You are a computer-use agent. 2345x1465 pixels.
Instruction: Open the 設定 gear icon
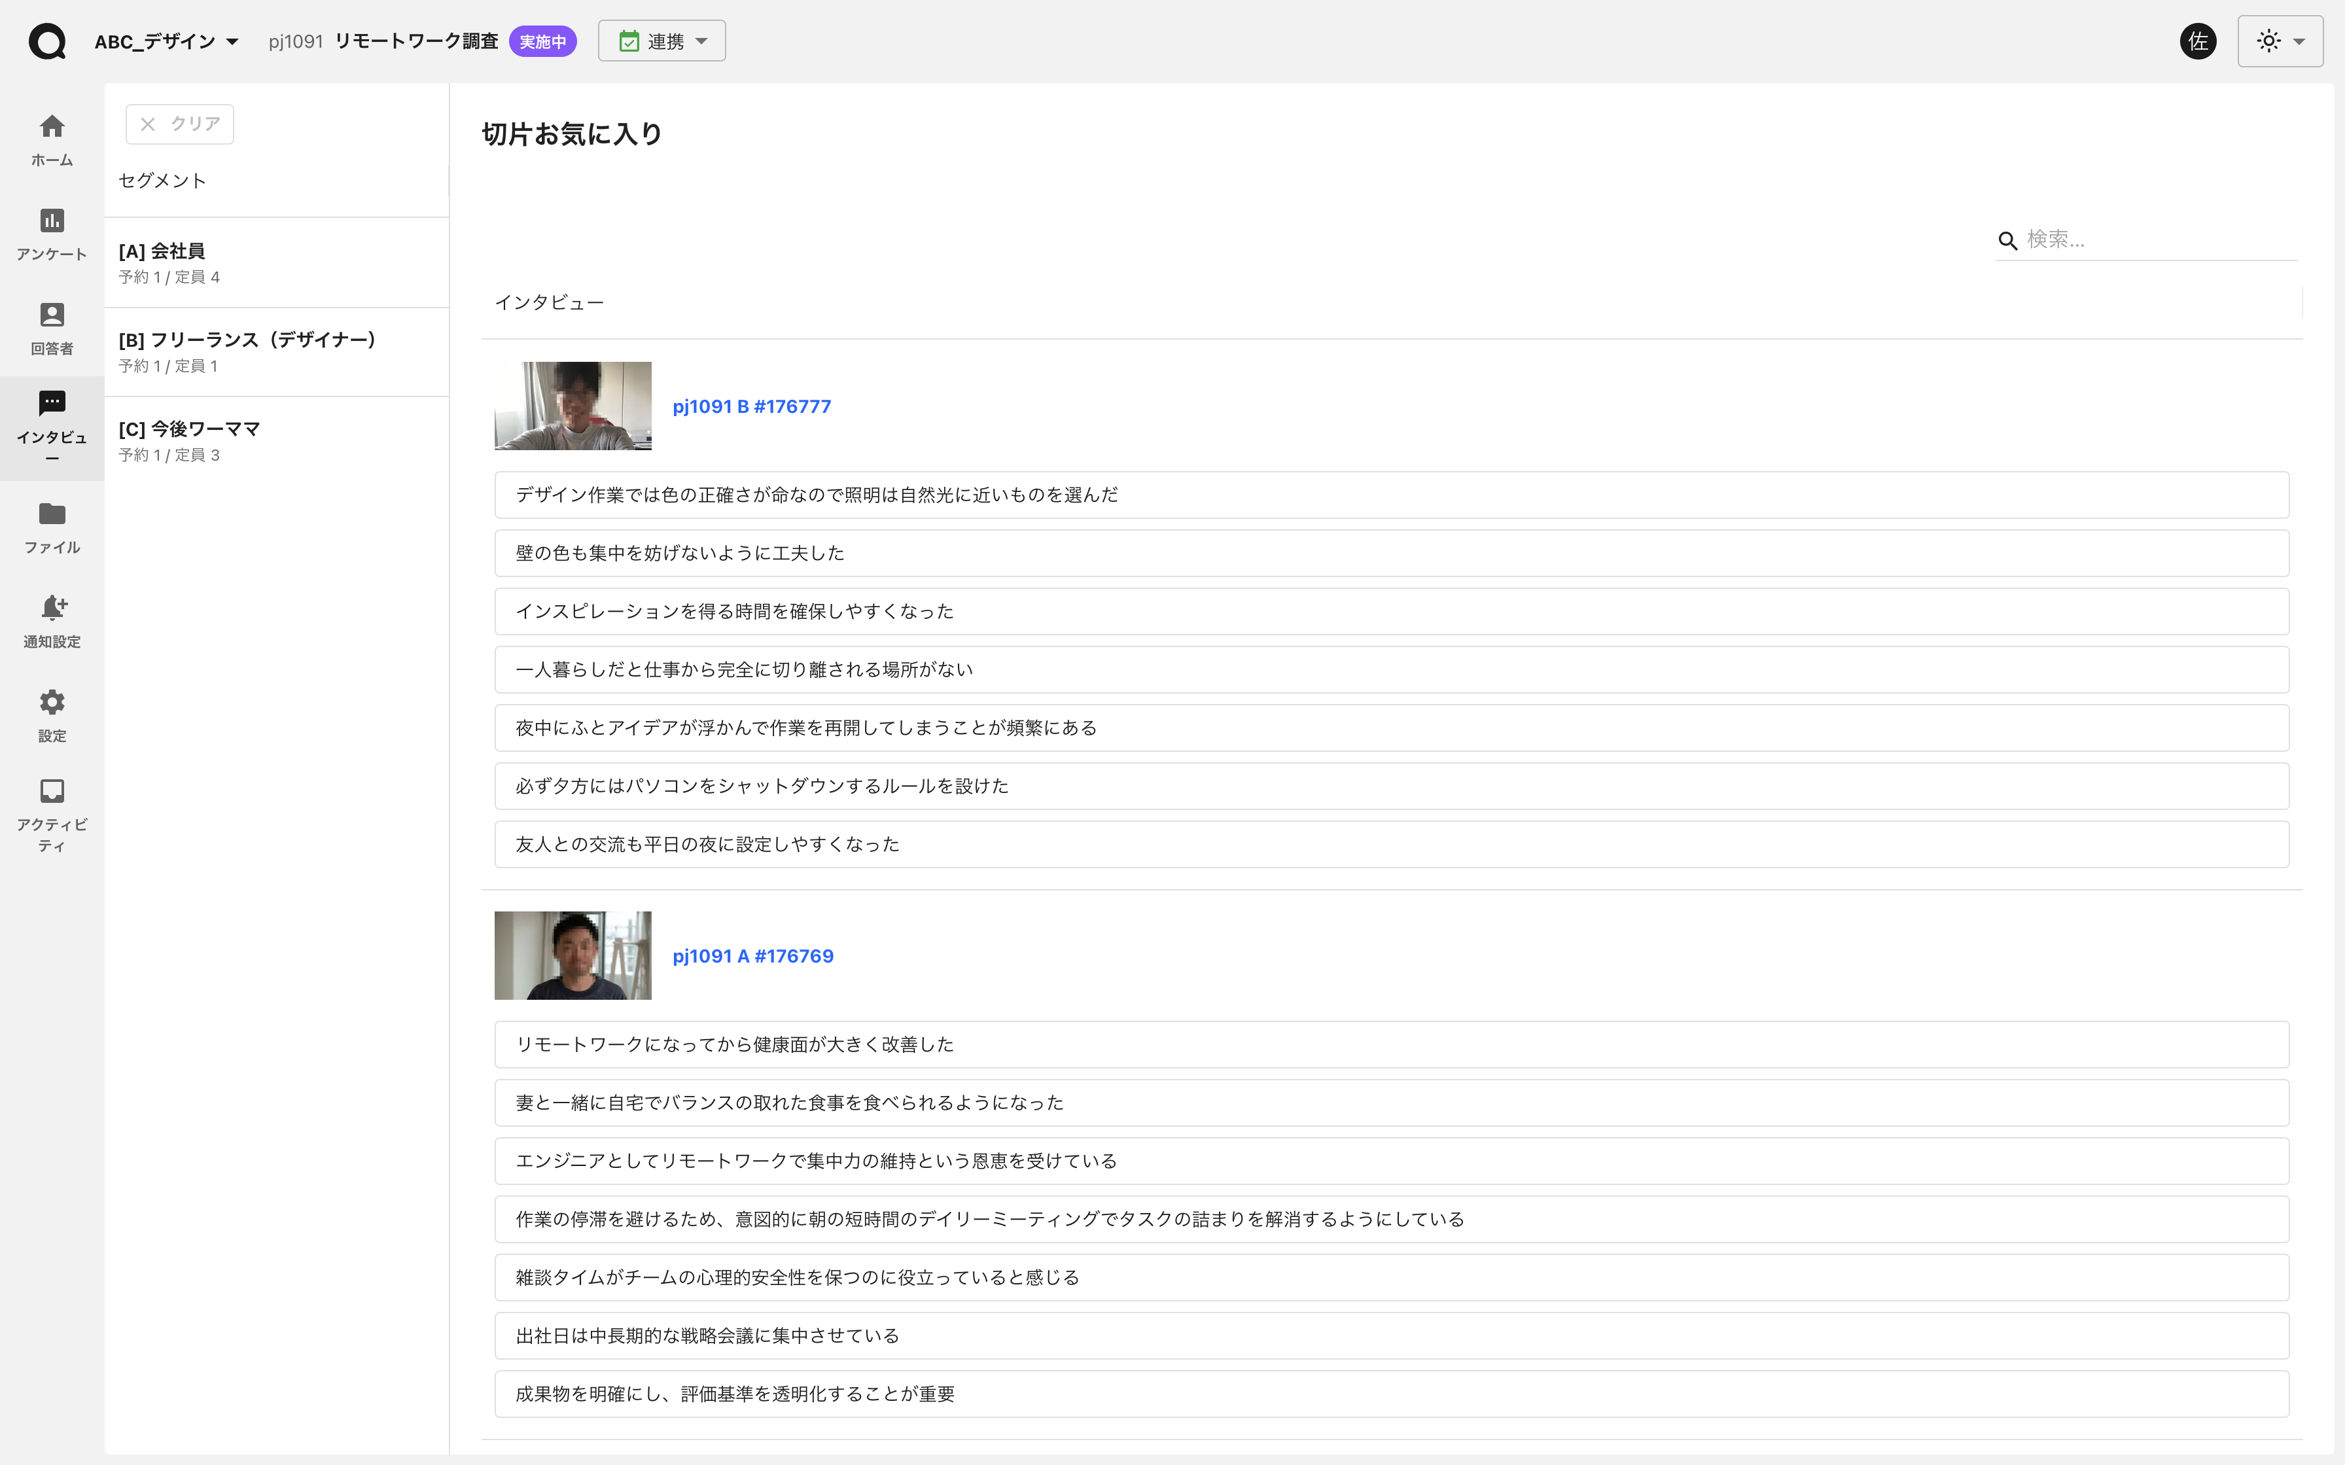pos(51,701)
